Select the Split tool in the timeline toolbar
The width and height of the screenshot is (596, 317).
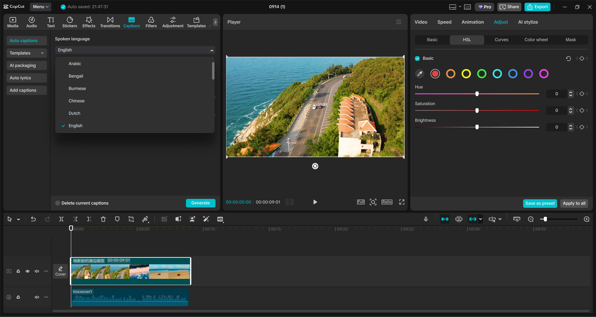61,219
